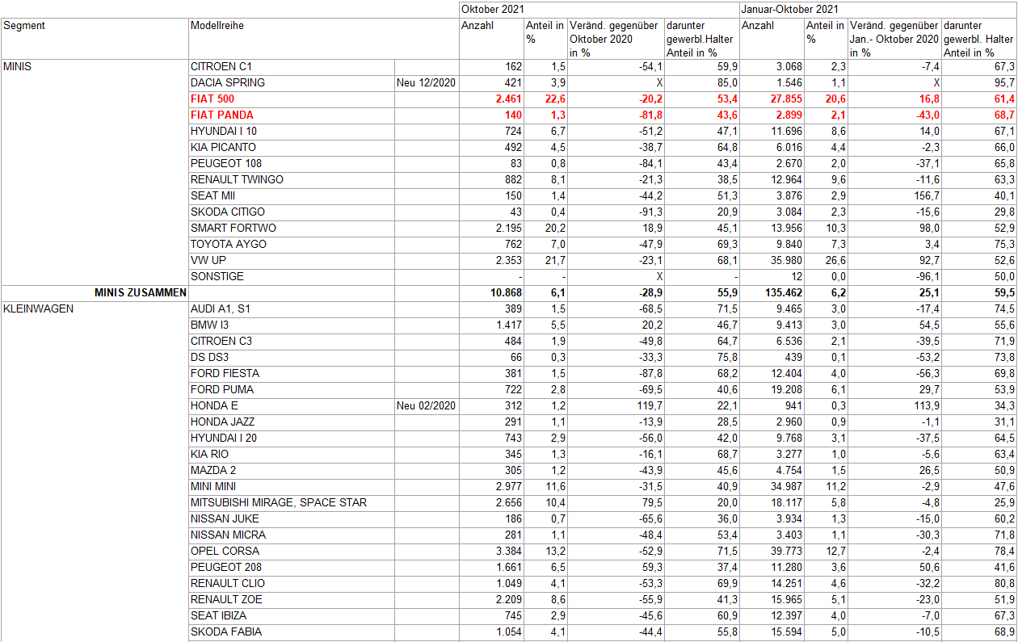Select 'Neu 12/2020' note beside DACIA SPRING
Viewport: 1018px width, 642px height.
click(426, 82)
